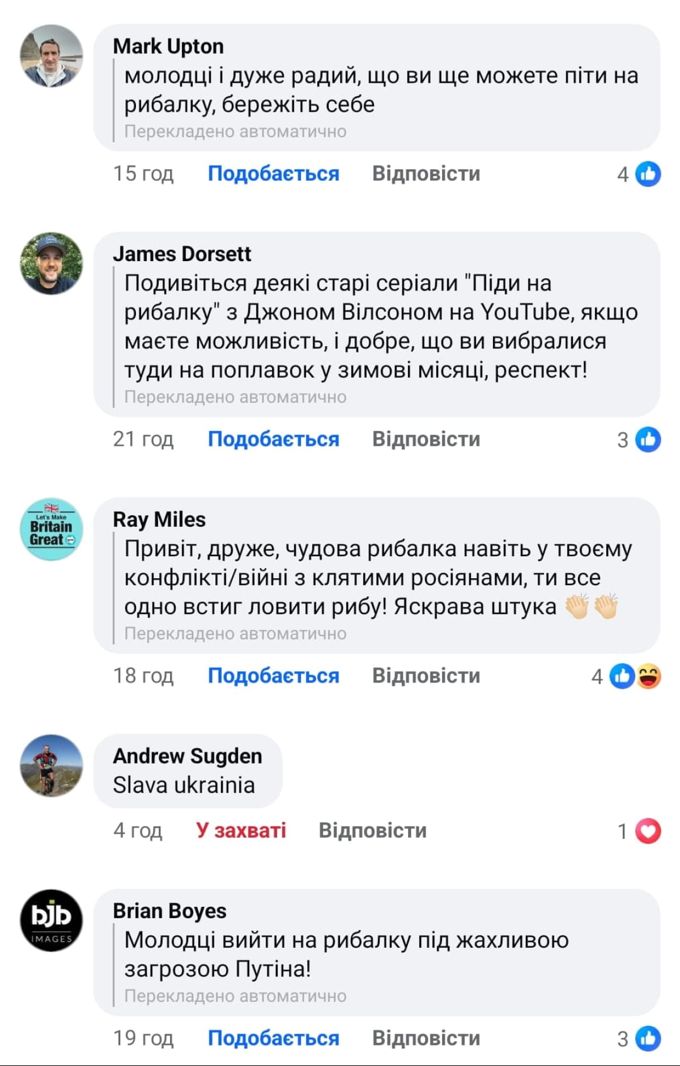Open James Dorsett profile name link

182,254
